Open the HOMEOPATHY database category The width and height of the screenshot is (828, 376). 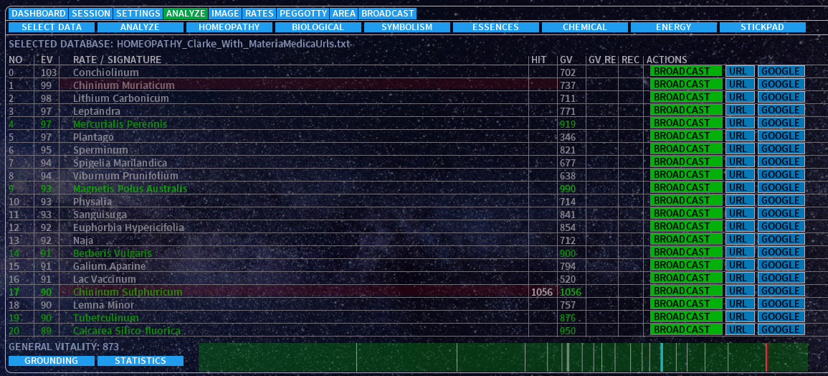click(x=229, y=27)
